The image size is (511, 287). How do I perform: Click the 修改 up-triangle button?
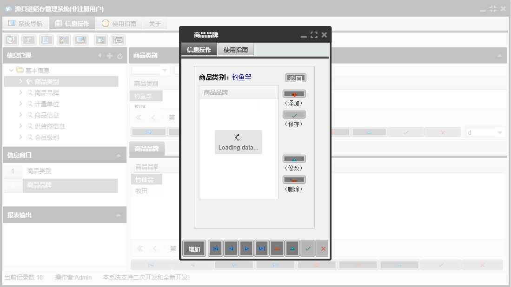coord(294,159)
